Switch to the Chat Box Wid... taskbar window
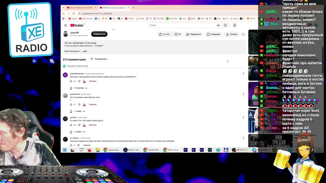The image size is (326, 183). 152,150
